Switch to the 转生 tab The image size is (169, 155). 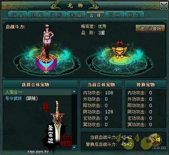[x=134, y=15]
